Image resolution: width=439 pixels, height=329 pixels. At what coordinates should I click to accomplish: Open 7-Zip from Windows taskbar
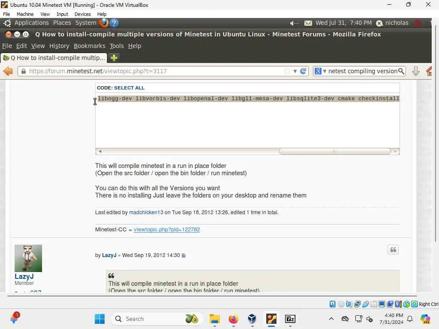coord(290,319)
